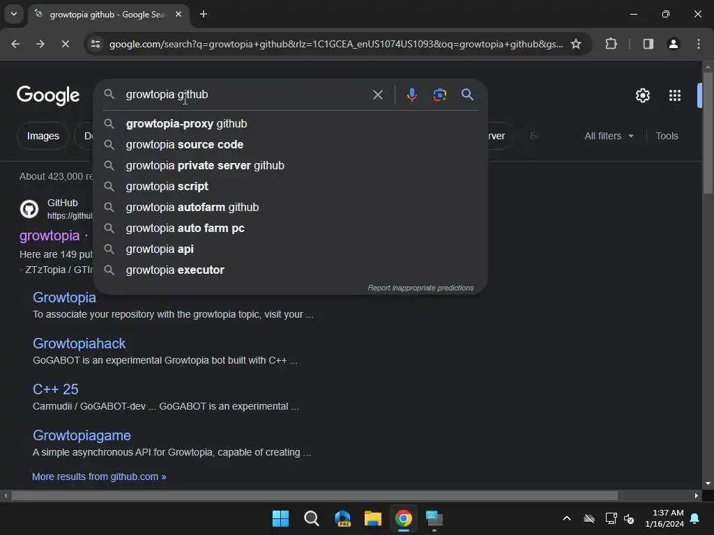Viewport: 714px width, 535px height.
Task: Switch to Chrome in the taskbar
Action: [404, 518]
